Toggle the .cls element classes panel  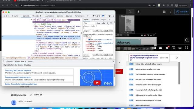point(103,23)
